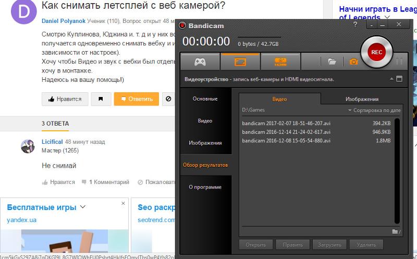Select file bandicam 2017-02-07 18-51-46-207.avi
The image size is (417, 259).
point(316,124)
